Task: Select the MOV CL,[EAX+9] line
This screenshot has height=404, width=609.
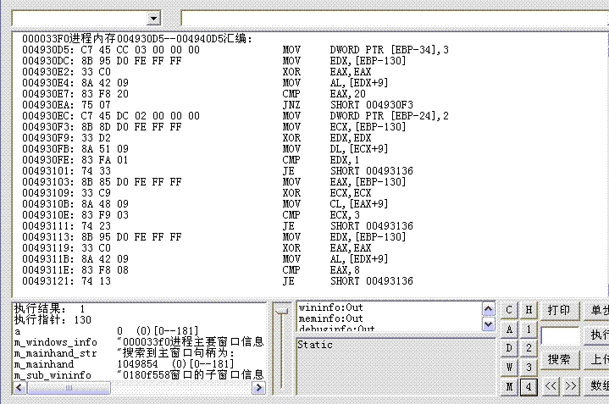Action: click(205, 203)
